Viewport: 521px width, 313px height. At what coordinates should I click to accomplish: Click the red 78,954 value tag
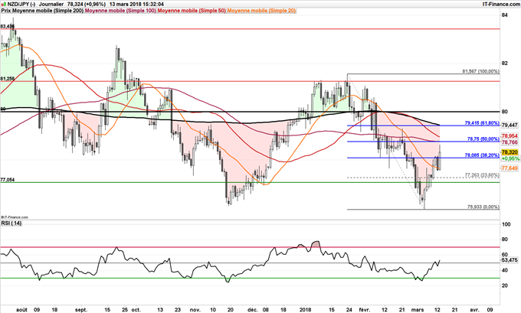[x=510, y=135]
